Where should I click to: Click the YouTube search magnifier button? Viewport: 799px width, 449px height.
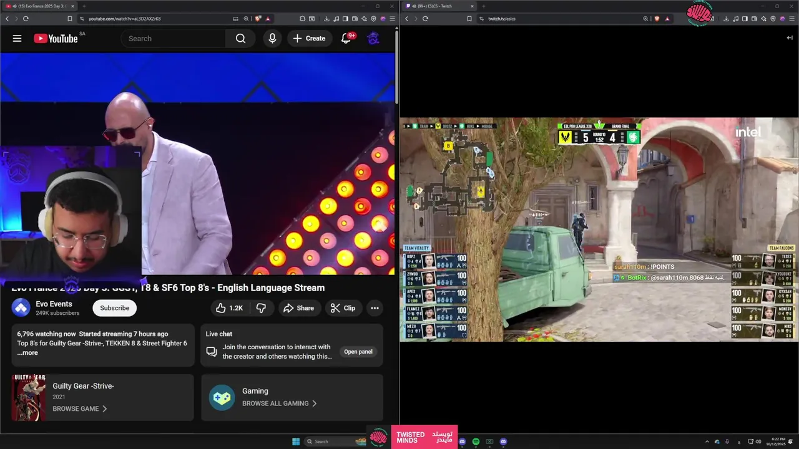pyautogui.click(x=240, y=39)
